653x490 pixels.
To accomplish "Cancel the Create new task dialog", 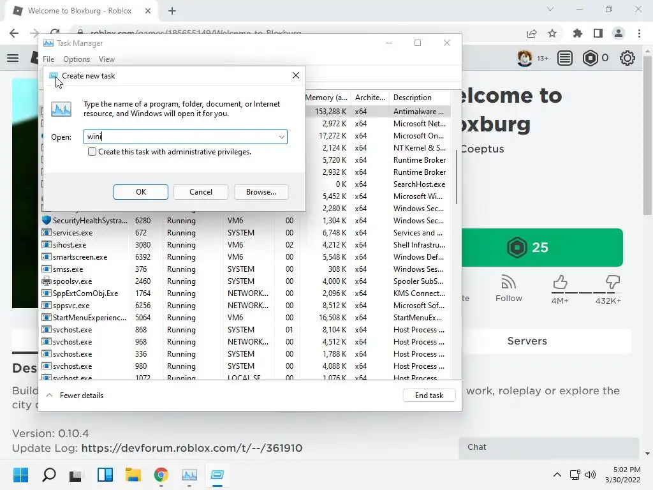I will click(x=201, y=192).
